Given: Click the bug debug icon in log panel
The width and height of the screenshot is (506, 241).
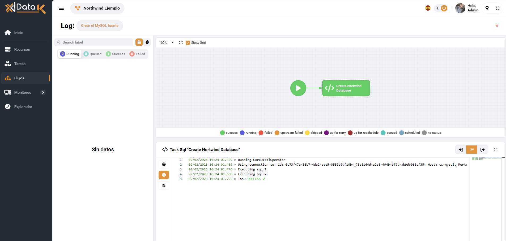Looking at the screenshot, I should click(164, 164).
